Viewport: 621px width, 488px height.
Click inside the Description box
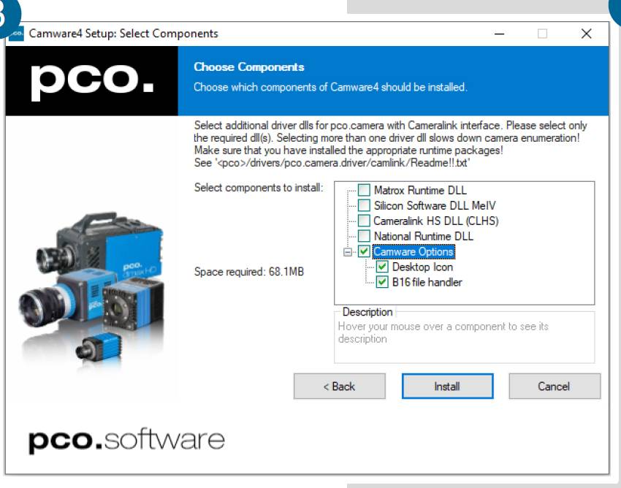464,340
